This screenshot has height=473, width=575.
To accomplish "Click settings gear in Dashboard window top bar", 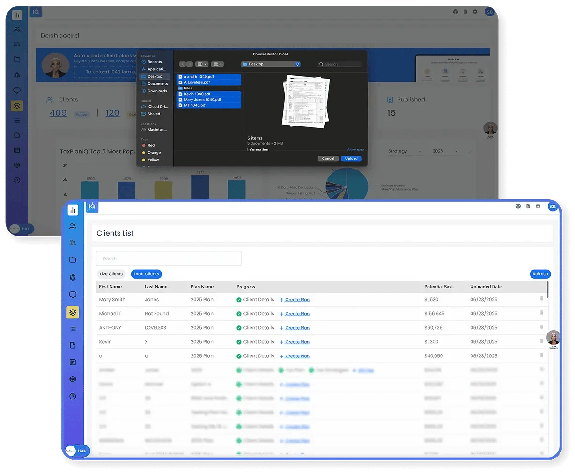I will (x=475, y=12).
